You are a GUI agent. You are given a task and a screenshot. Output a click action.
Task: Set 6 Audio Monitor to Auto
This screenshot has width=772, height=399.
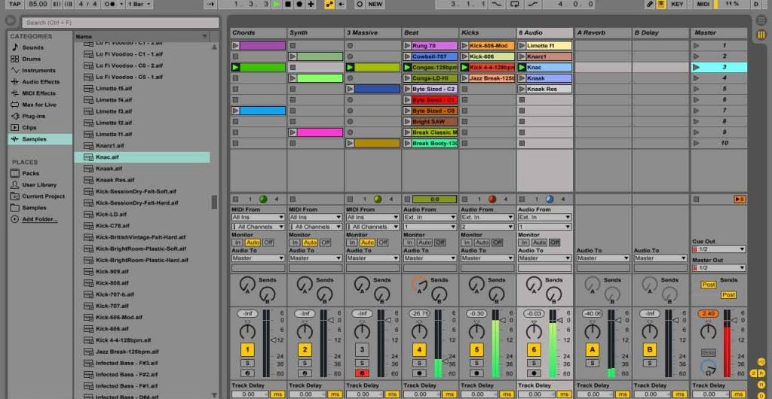[539, 242]
